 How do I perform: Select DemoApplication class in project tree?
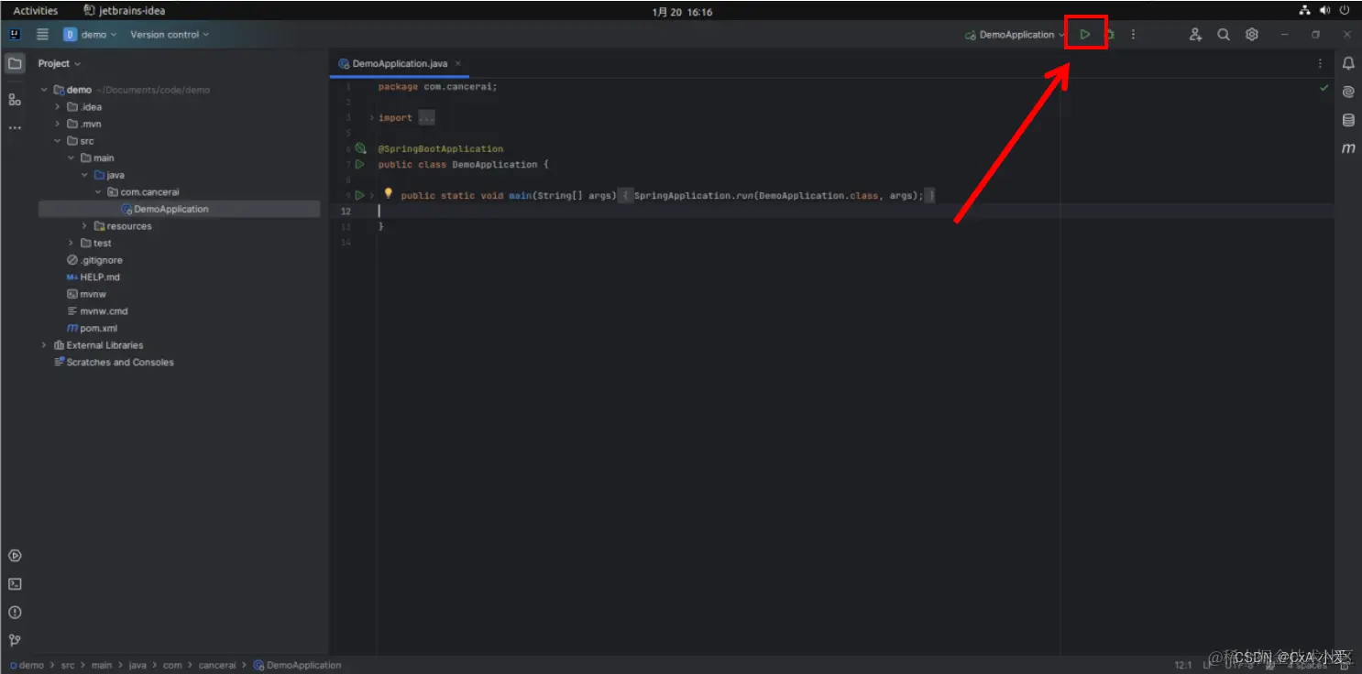pyautogui.click(x=179, y=209)
